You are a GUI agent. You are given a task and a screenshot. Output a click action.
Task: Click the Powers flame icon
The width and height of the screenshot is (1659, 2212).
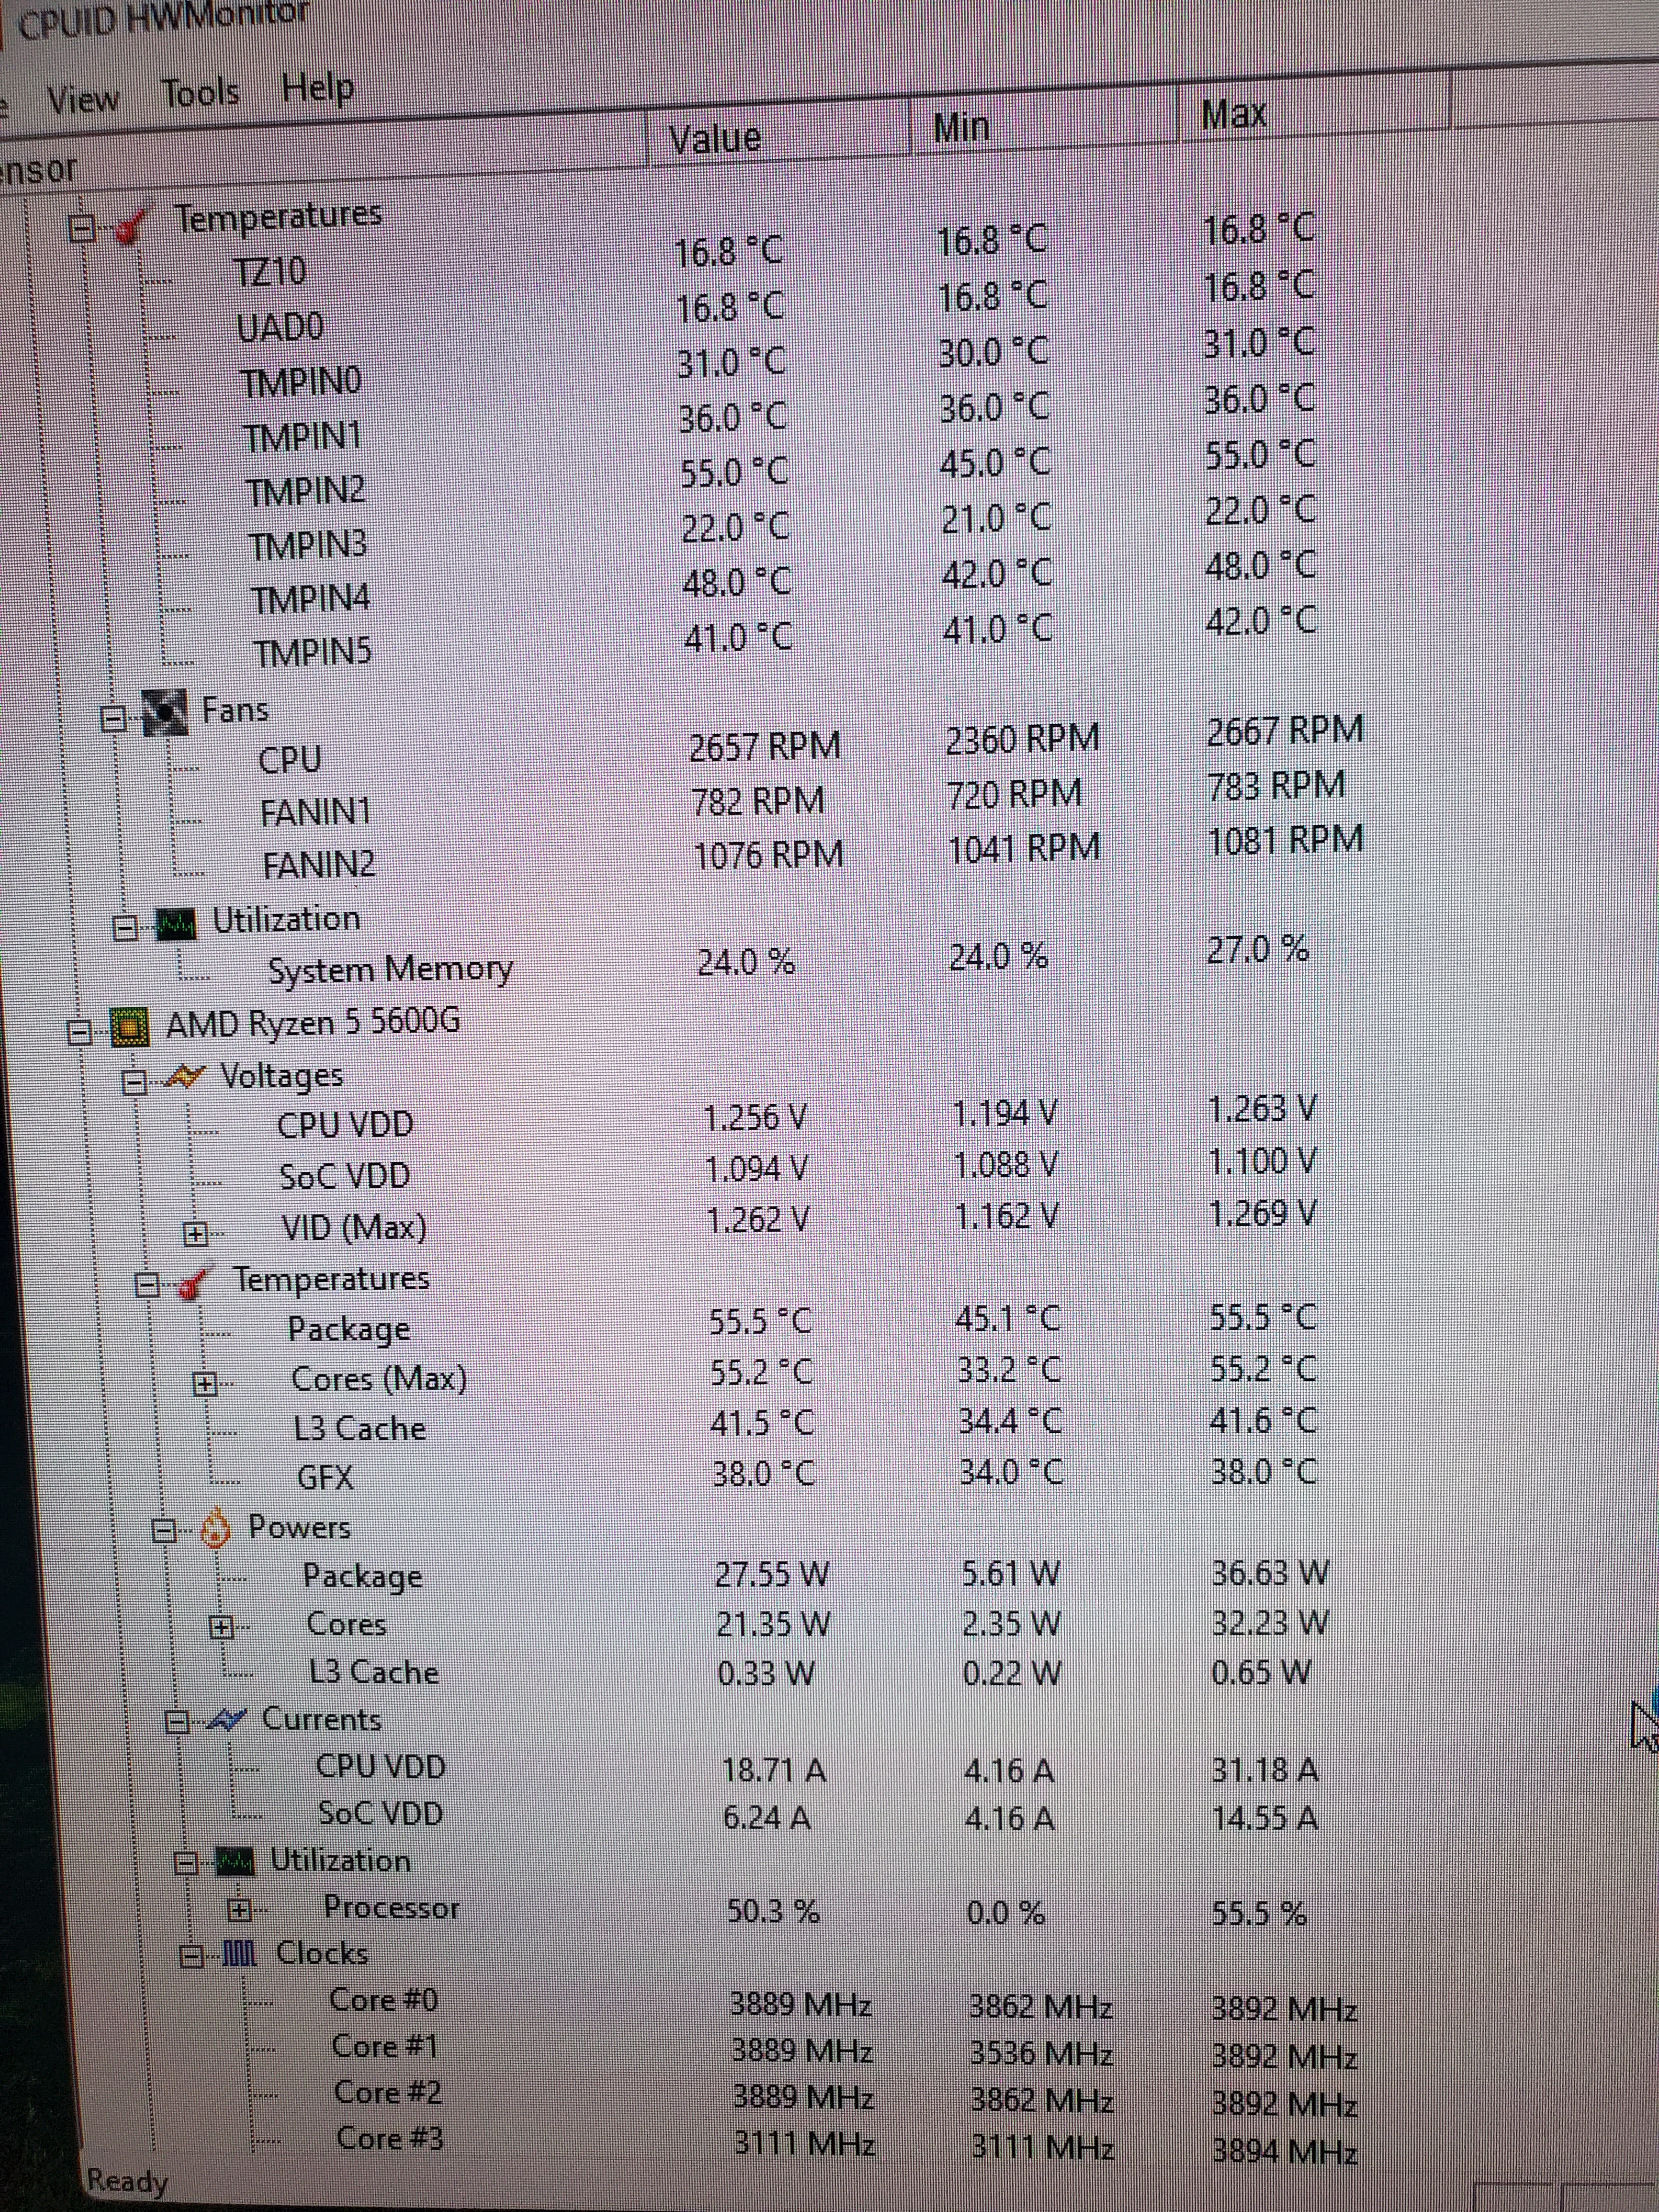(x=215, y=1528)
